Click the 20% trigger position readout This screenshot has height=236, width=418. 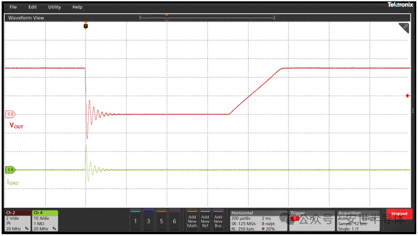[268, 229]
